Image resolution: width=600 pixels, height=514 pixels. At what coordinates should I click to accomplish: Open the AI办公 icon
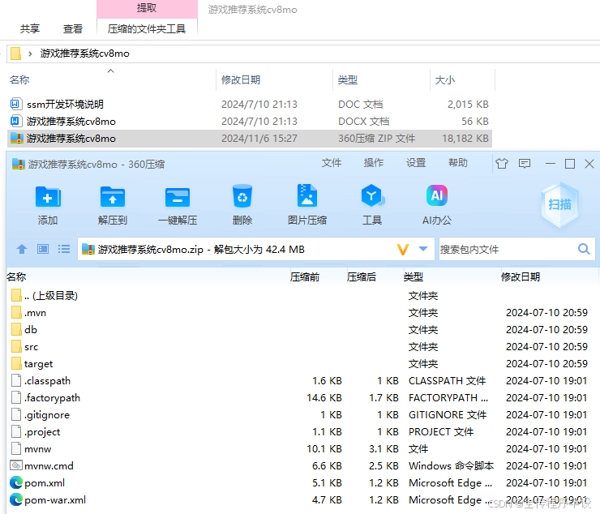(x=437, y=195)
